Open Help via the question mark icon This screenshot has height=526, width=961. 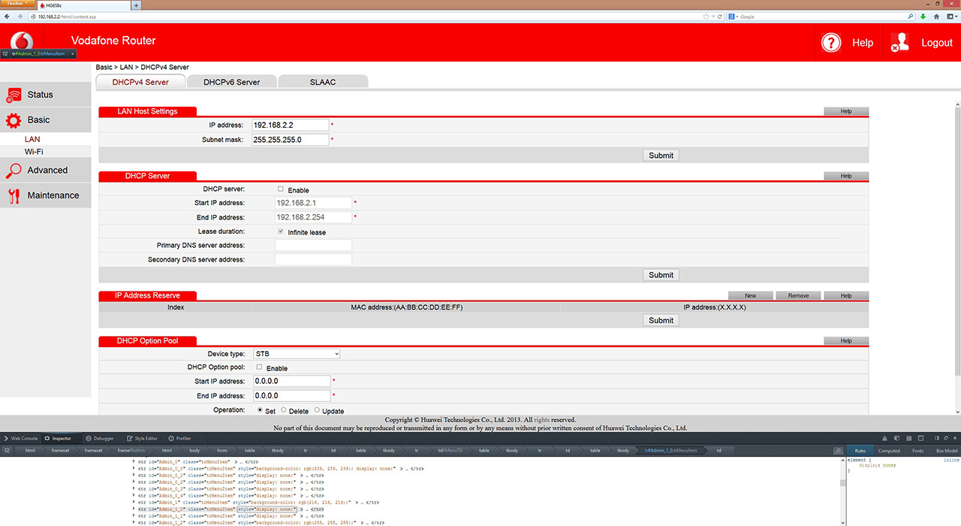(x=831, y=43)
